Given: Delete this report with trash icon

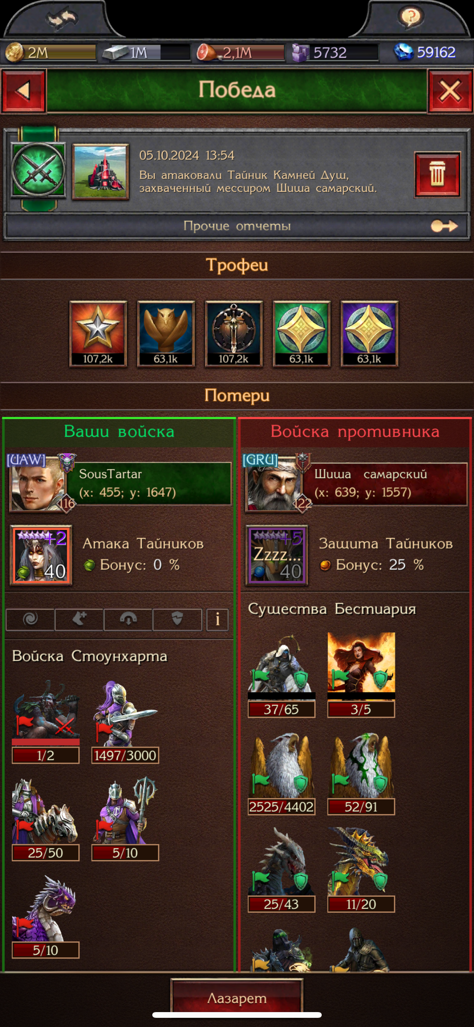Looking at the screenshot, I should tap(437, 175).
